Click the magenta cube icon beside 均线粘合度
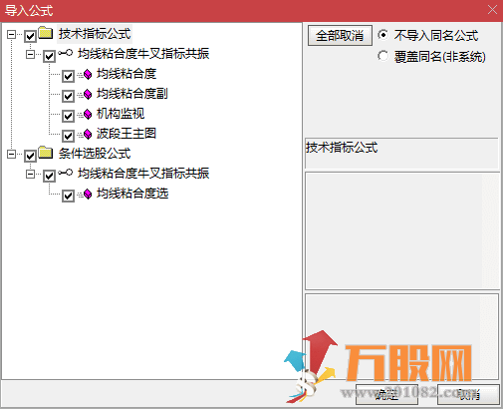 pos(88,75)
